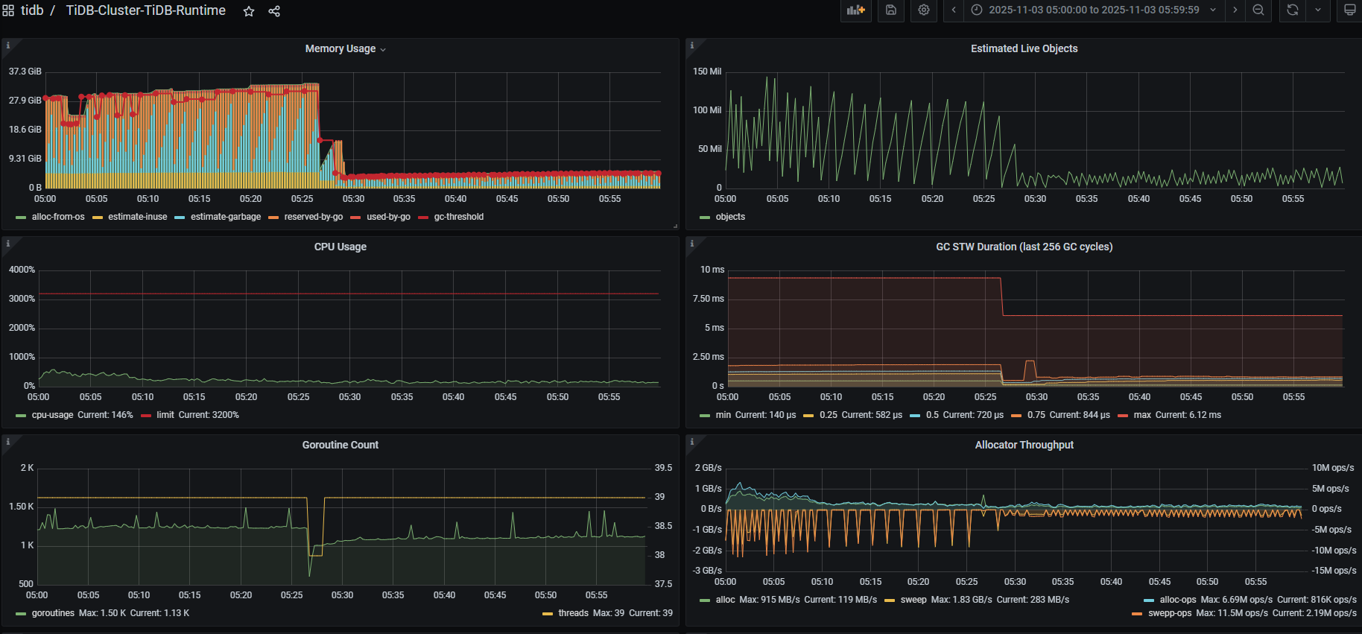The height and width of the screenshot is (634, 1362).
Task: Click the TiDB-Cluster-TiDB-Runtime dashboard title
Action: point(145,10)
